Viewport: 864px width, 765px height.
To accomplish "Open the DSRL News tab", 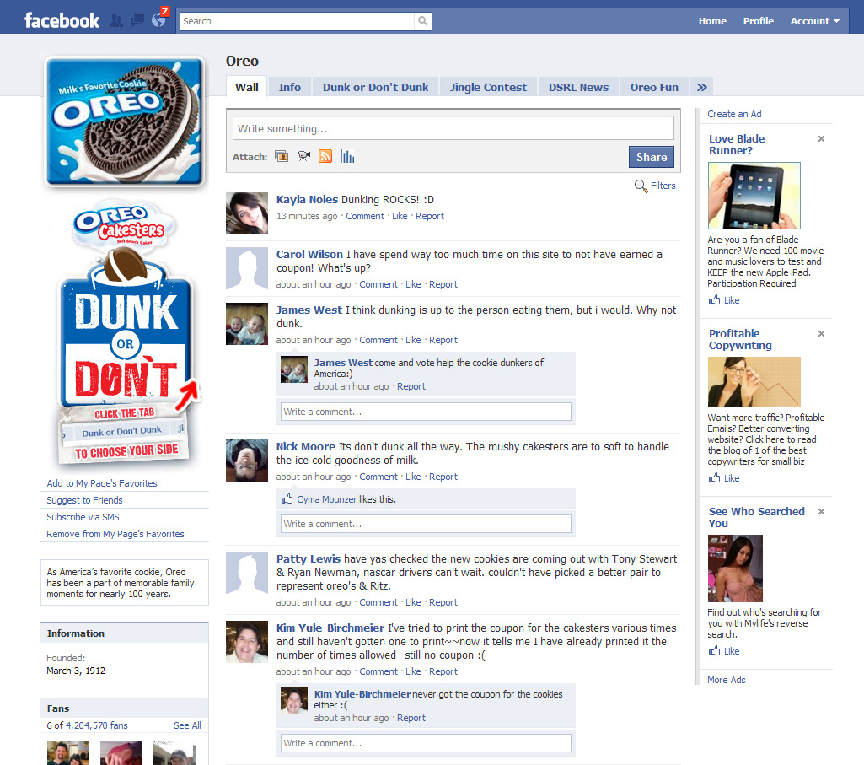I will pyautogui.click(x=578, y=87).
